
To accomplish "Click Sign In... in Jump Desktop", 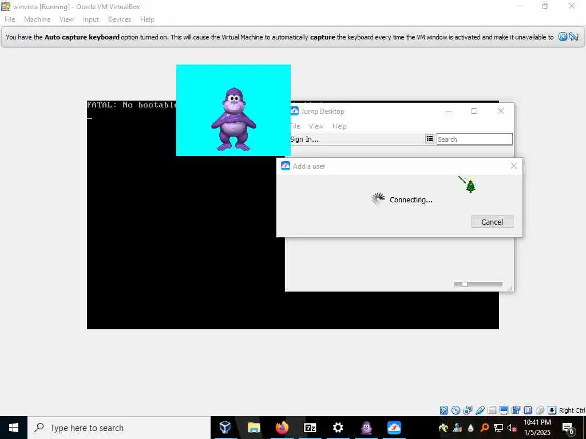I will pos(304,139).
